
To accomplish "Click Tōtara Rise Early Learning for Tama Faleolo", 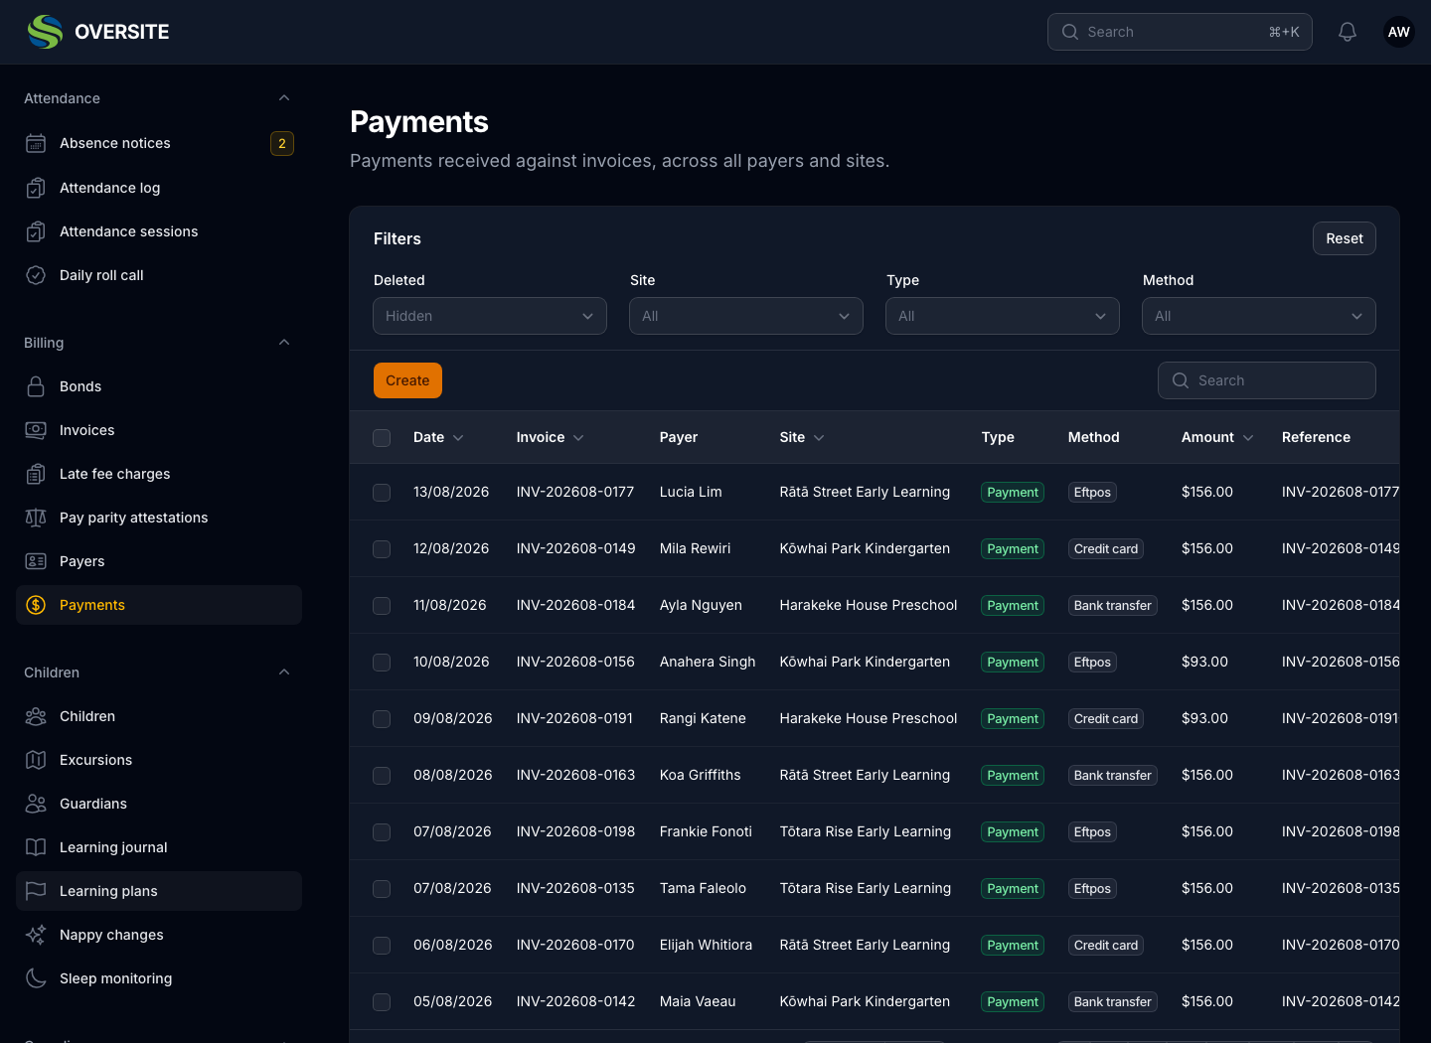I will pyautogui.click(x=866, y=888).
